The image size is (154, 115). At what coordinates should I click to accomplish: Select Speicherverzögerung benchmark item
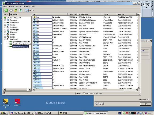(x=20, y=46)
